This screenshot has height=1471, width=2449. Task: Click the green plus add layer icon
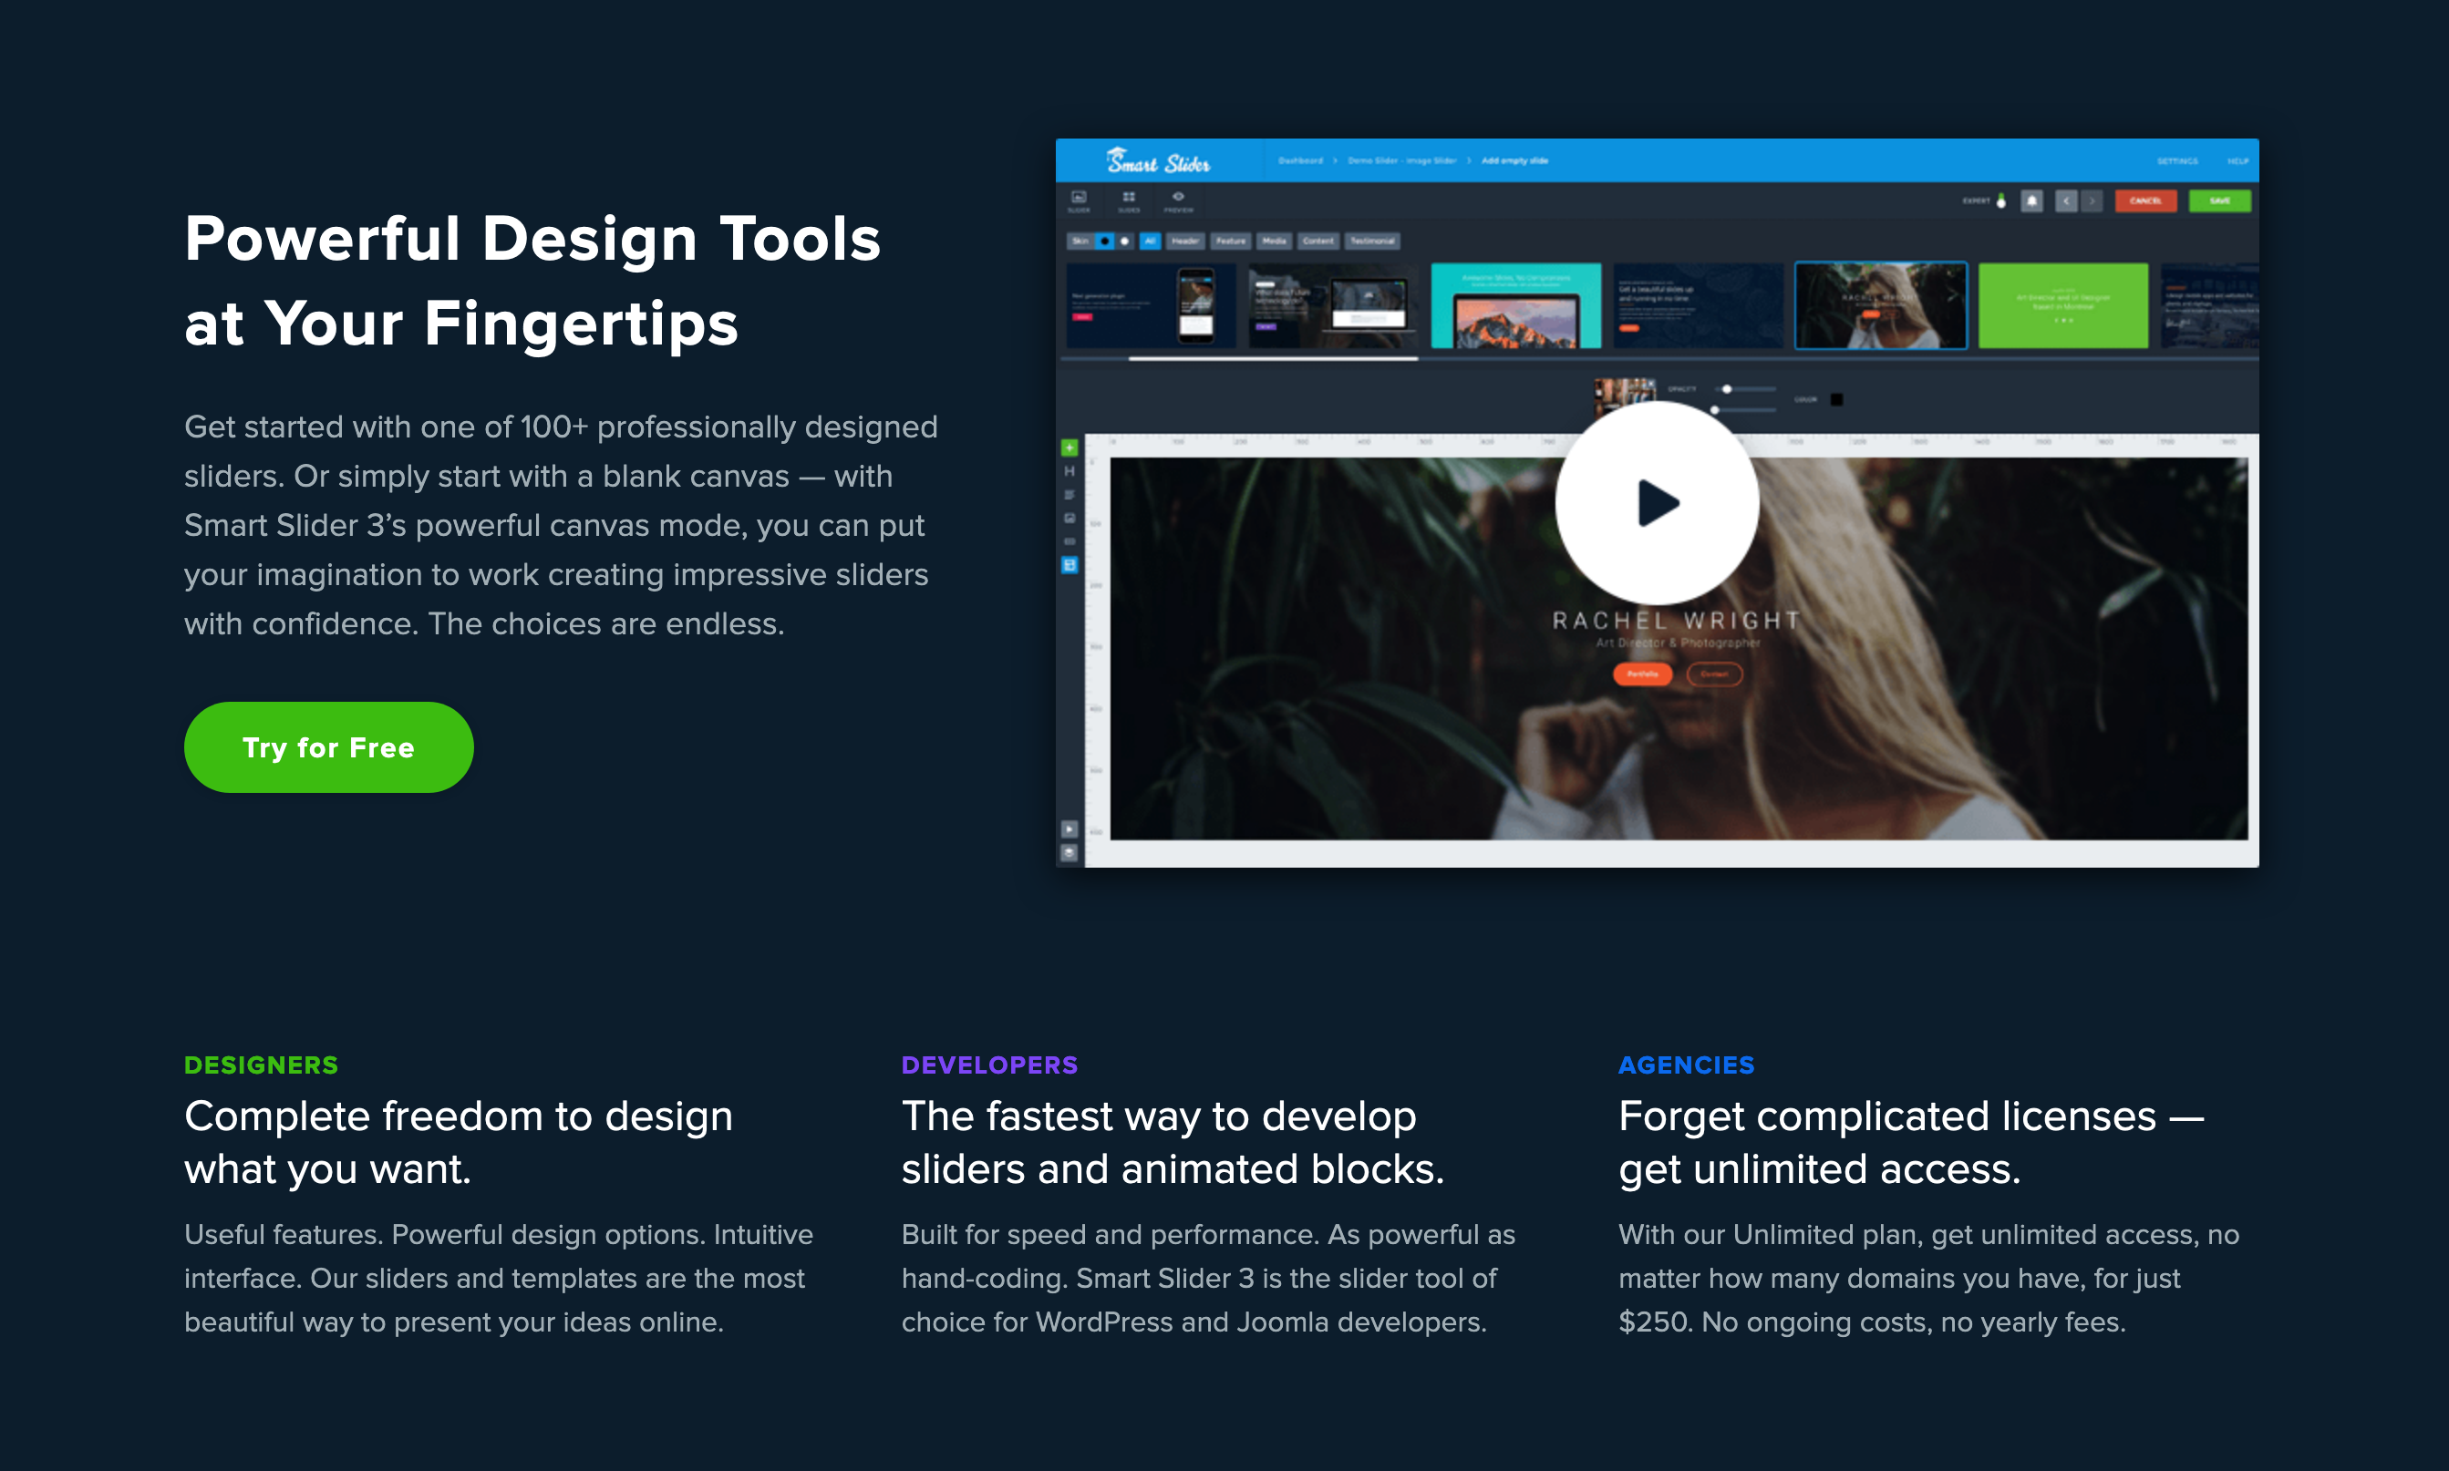point(1069,448)
